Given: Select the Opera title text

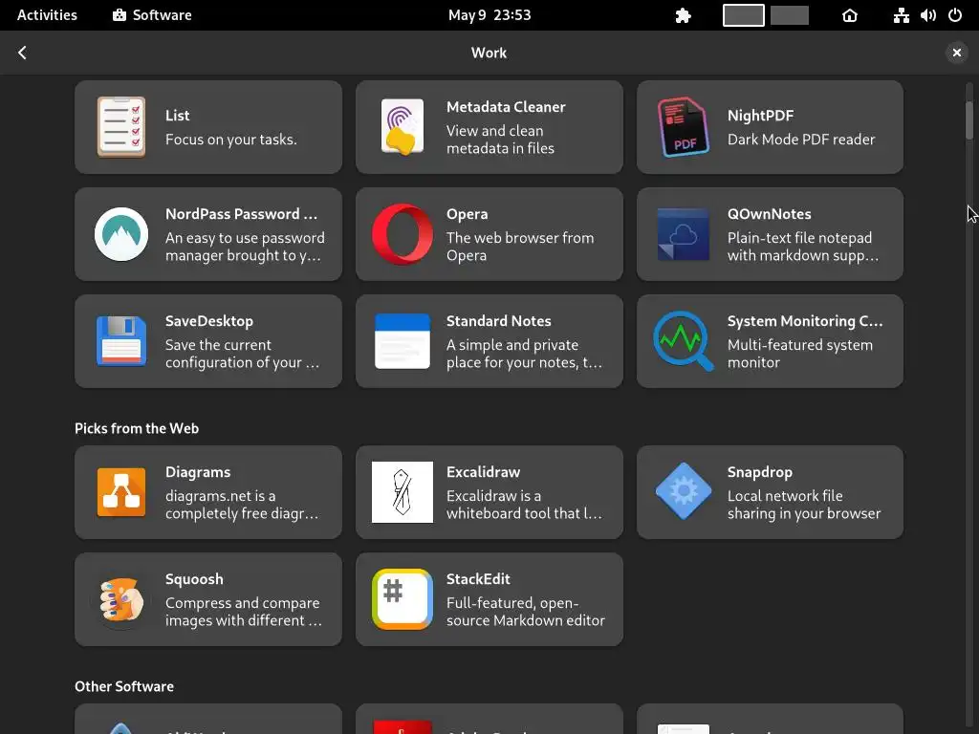Looking at the screenshot, I should coord(467,214).
